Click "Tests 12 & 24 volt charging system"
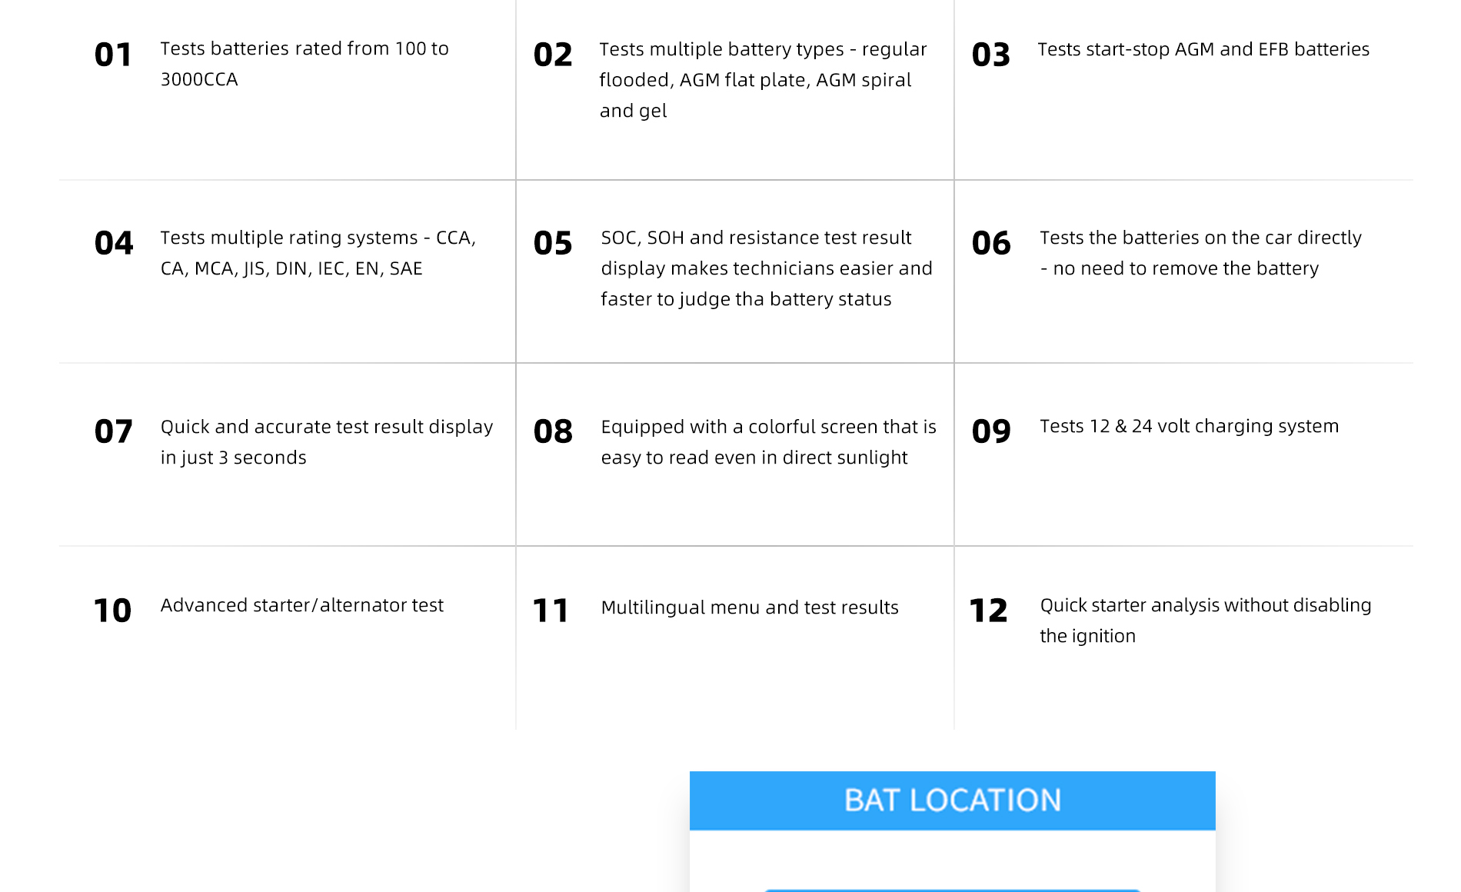1461x892 pixels. (1189, 426)
